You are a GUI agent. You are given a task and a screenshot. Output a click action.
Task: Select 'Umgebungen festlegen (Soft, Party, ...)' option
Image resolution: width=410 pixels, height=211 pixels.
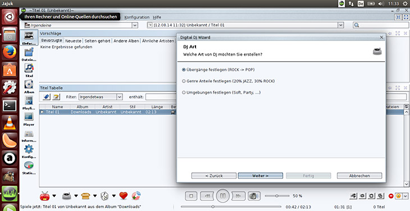[x=221, y=93]
